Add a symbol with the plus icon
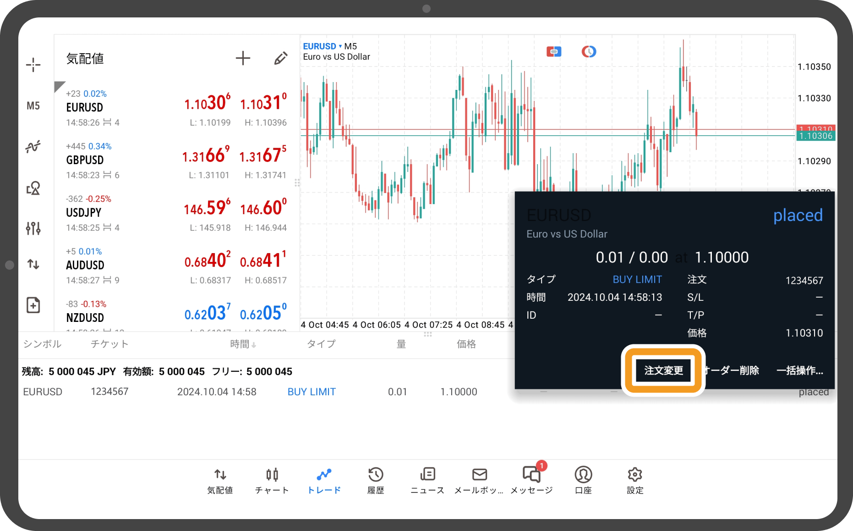 pos(243,58)
